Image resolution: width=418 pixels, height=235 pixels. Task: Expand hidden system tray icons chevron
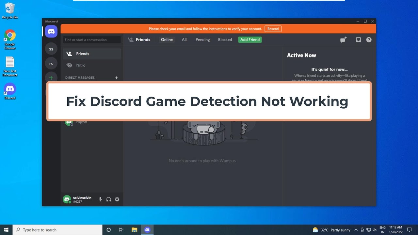(x=356, y=230)
